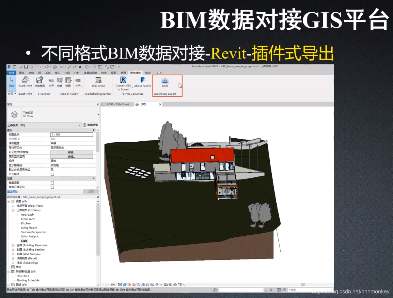The image size is (393, 298).
Task: Expand the 剖面 (Building Section) node
Action: click(x=13, y=250)
